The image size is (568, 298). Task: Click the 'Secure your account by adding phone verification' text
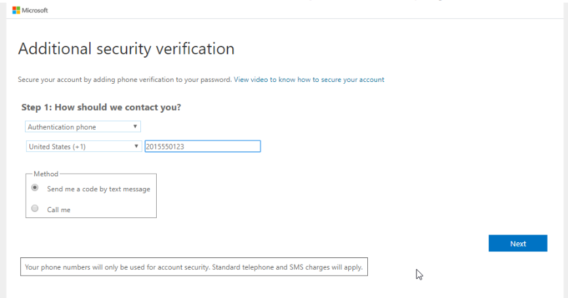tap(125, 80)
